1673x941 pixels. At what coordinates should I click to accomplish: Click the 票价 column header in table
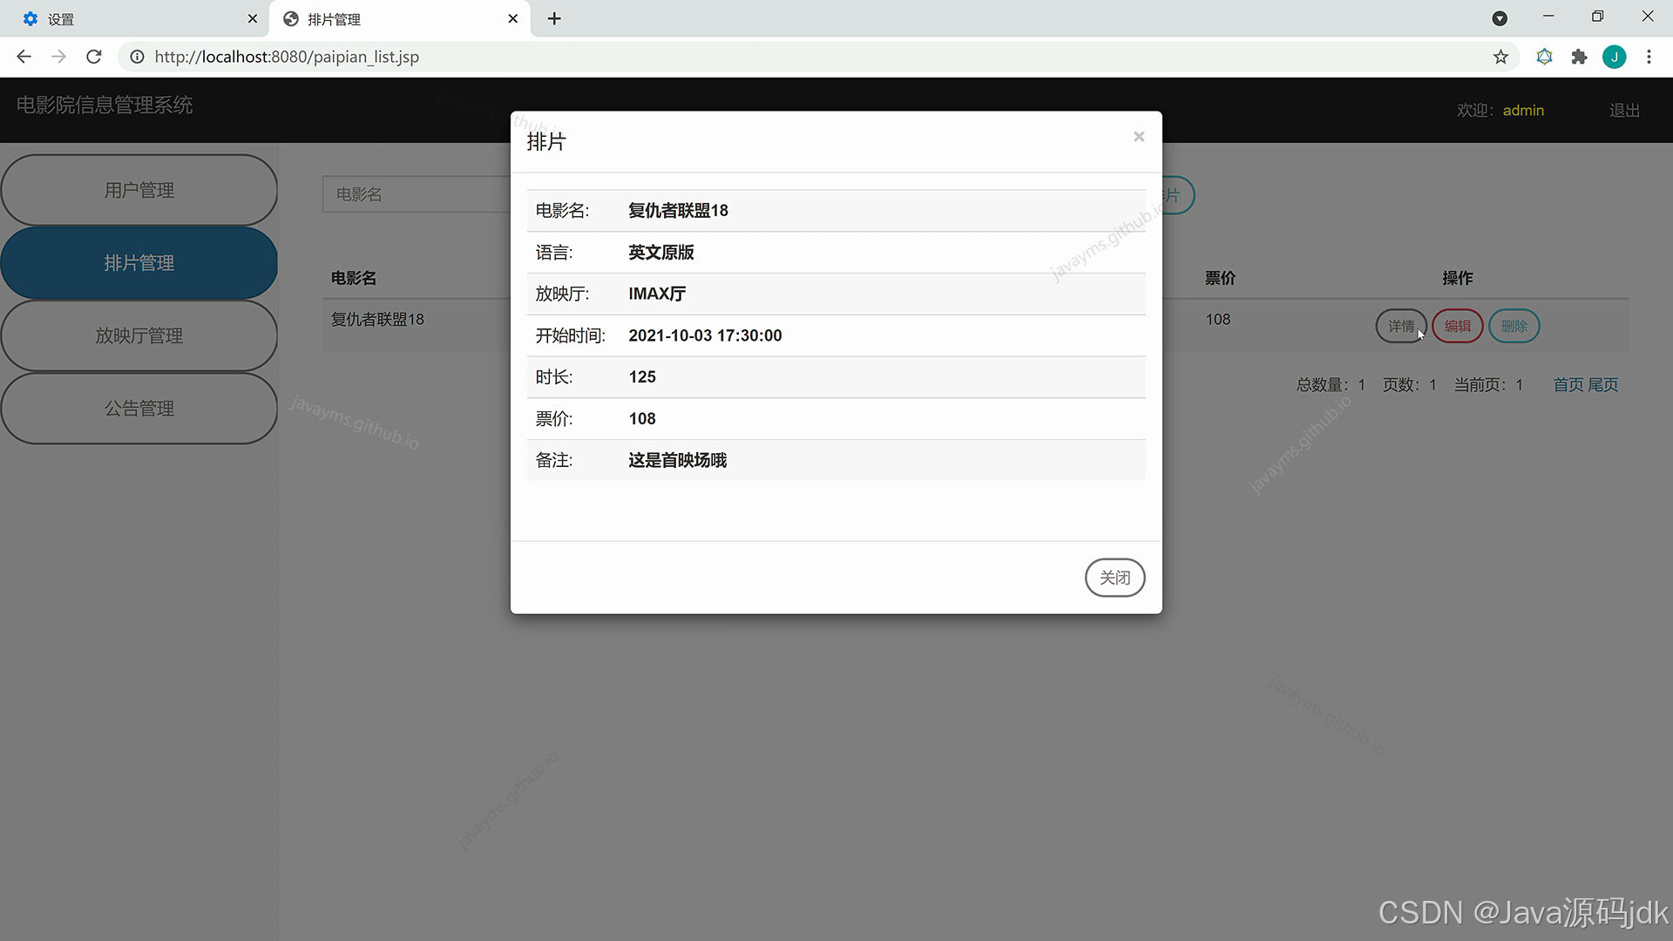[1220, 278]
